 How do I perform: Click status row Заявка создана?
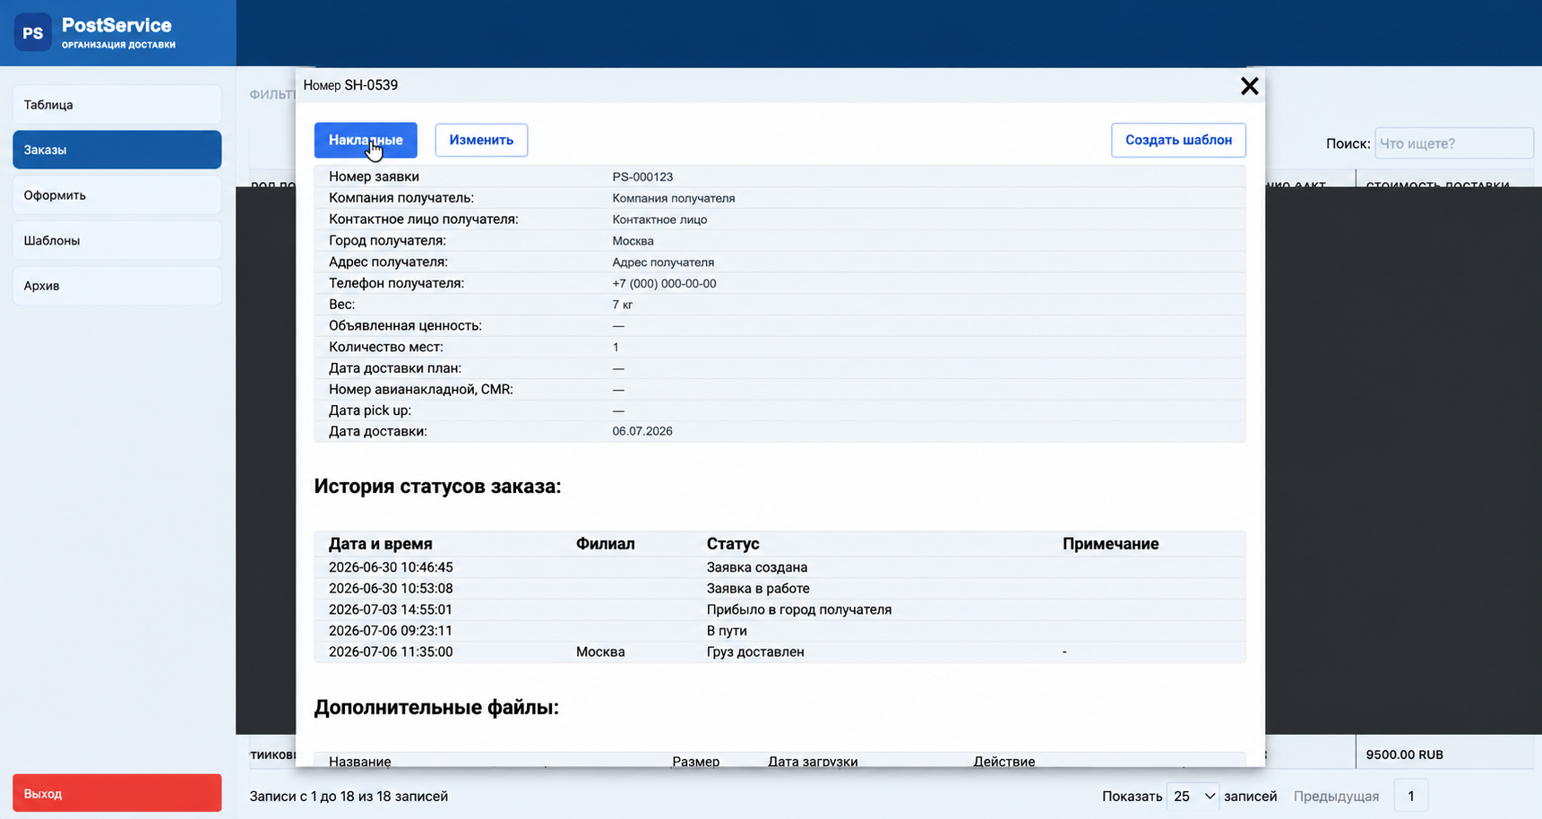780,567
